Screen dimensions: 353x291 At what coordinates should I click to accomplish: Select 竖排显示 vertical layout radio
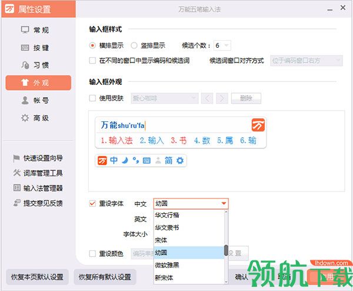pos(134,45)
